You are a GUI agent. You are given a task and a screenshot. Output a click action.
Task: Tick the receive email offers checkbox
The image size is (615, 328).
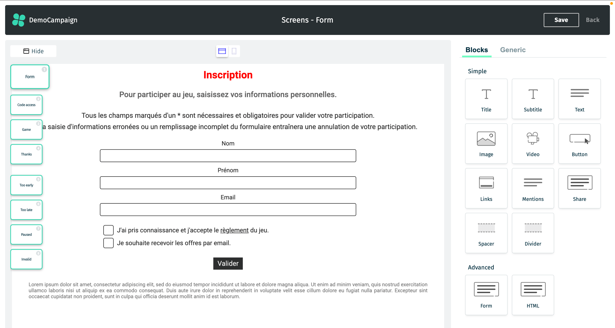coord(108,243)
